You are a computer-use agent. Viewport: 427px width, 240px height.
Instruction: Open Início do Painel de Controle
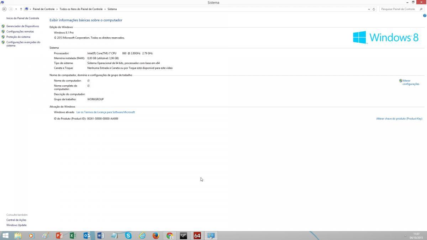tap(23, 18)
